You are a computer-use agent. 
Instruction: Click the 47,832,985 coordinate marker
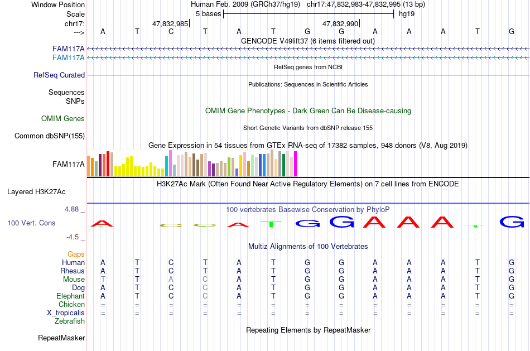[170, 23]
